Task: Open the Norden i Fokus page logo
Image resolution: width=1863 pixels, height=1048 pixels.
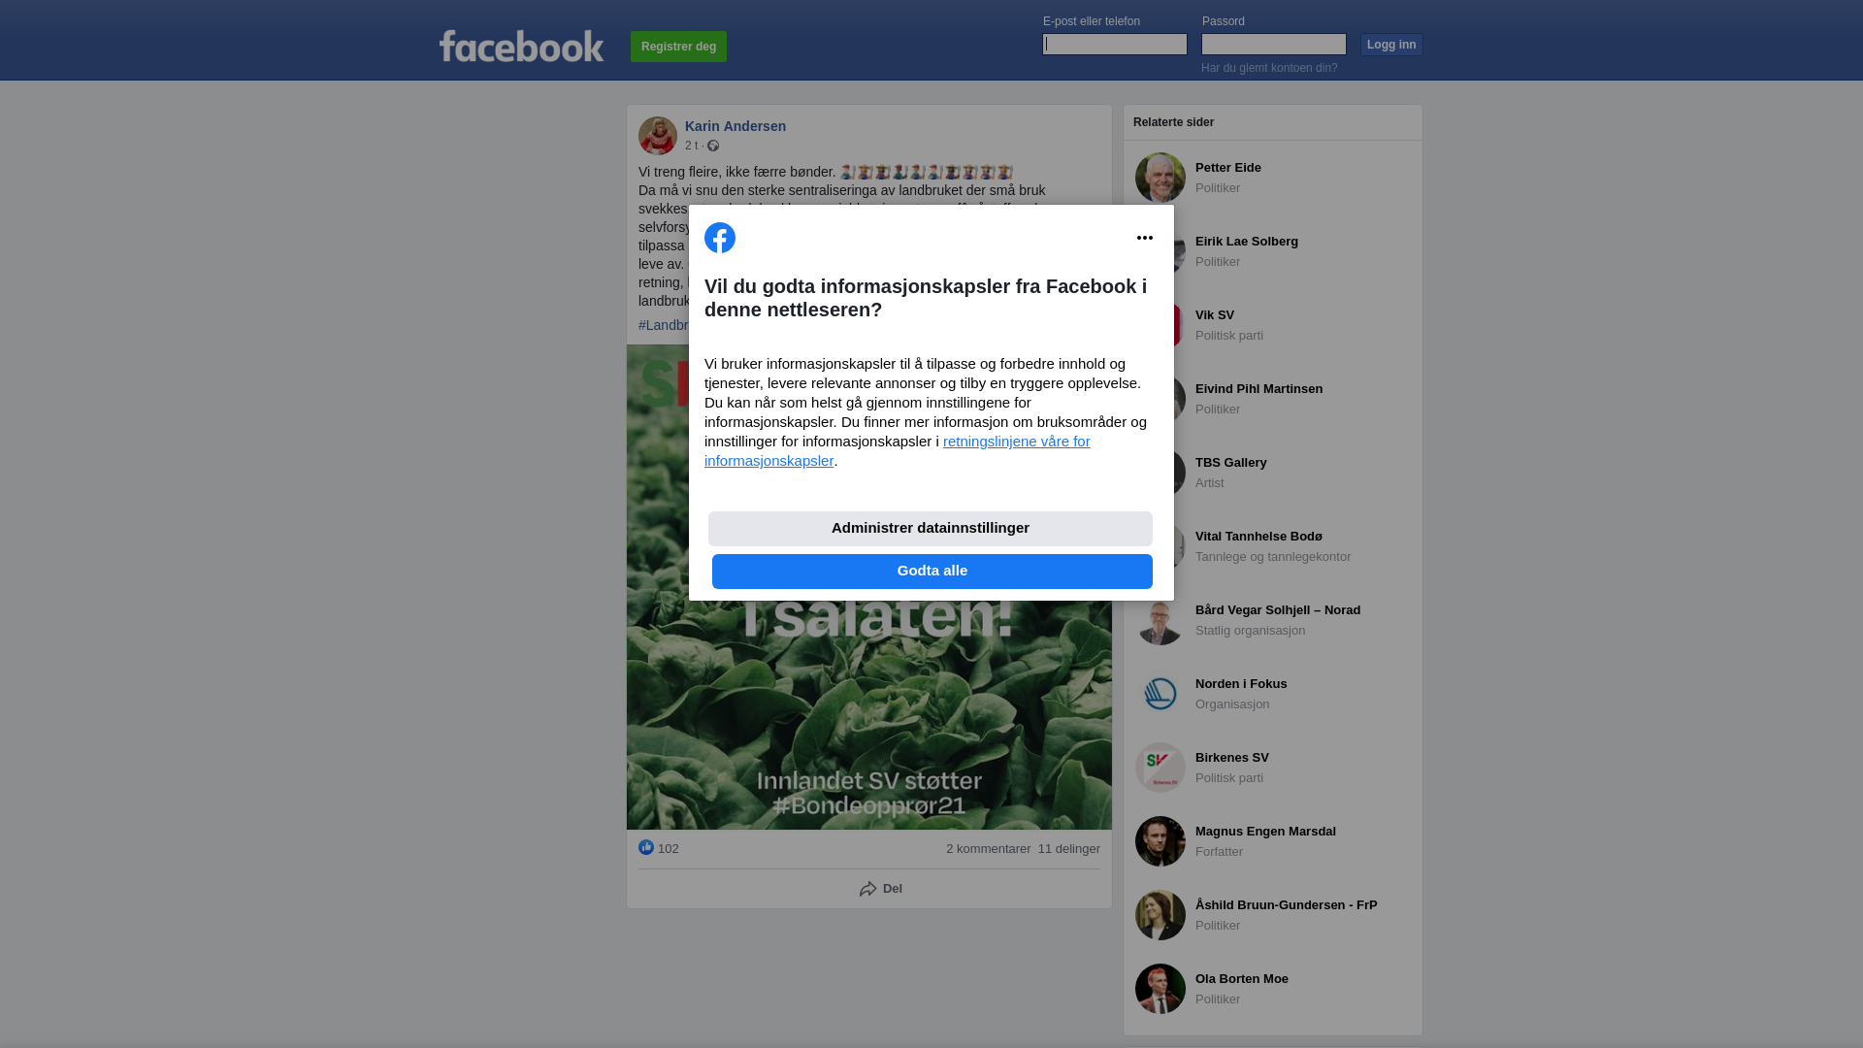Action: click(1160, 694)
